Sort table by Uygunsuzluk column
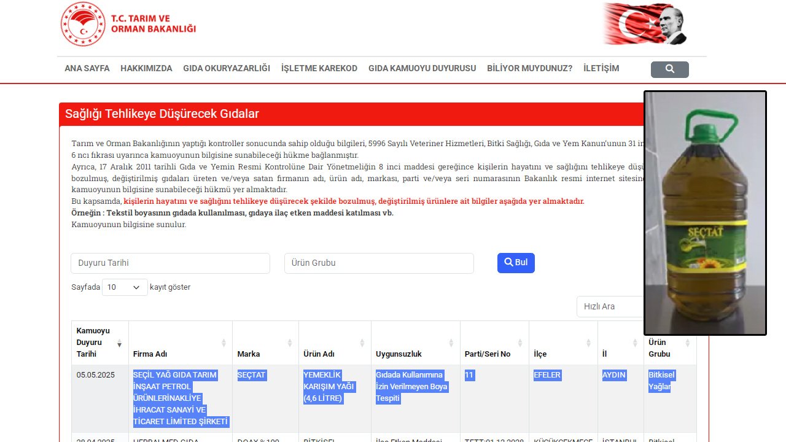 [416, 343]
